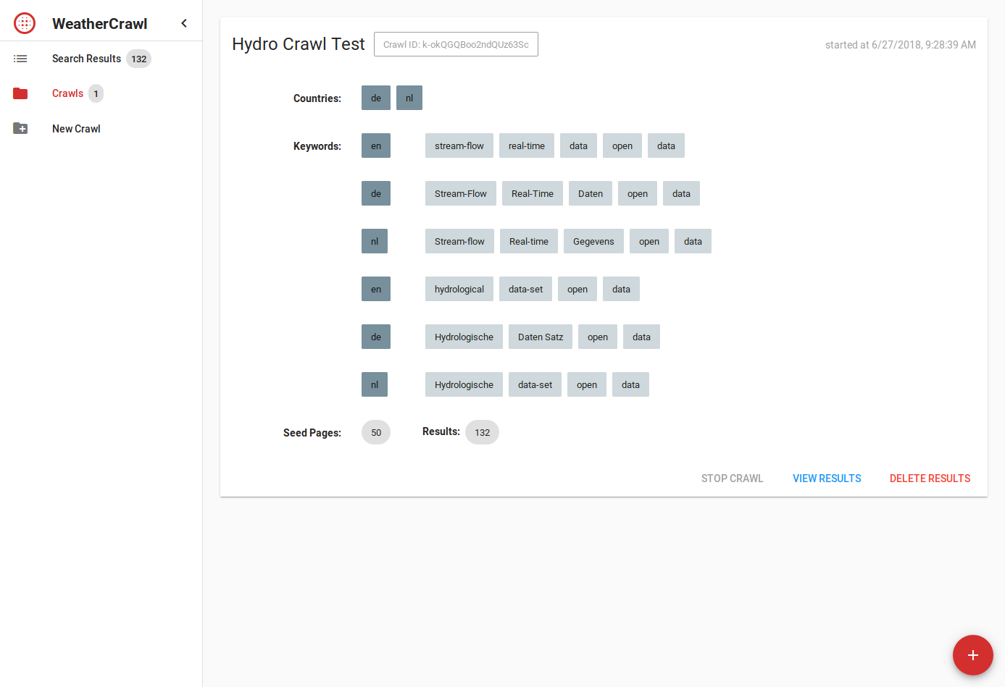Click the crawl start timestamp text
The width and height of the screenshot is (1005, 687).
click(901, 45)
